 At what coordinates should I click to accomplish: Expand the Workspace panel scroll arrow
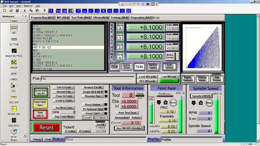[25, 136]
